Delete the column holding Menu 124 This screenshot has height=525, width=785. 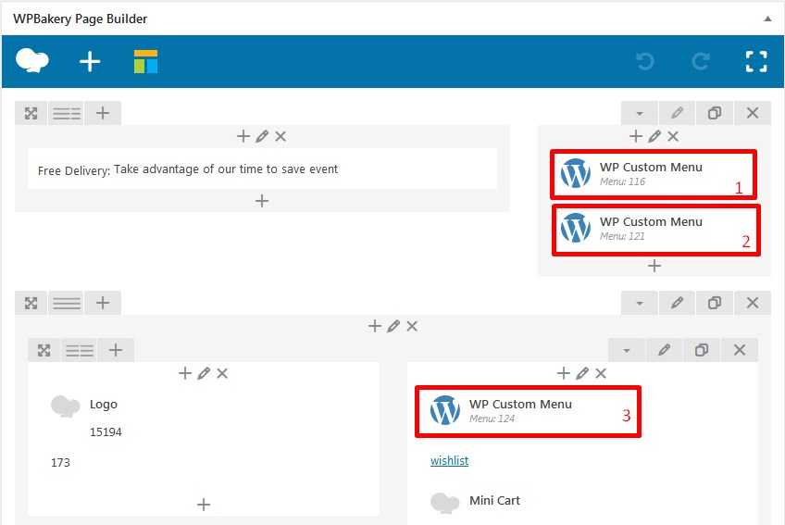click(601, 373)
